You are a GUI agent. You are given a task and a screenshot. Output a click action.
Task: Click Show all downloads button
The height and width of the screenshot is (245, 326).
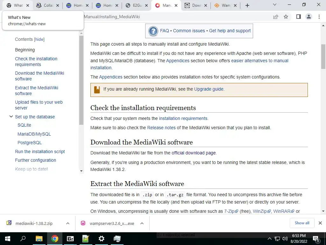[302, 223]
